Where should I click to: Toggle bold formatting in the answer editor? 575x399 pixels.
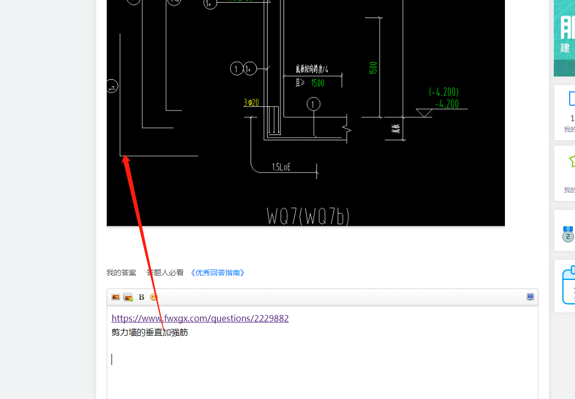[142, 297]
